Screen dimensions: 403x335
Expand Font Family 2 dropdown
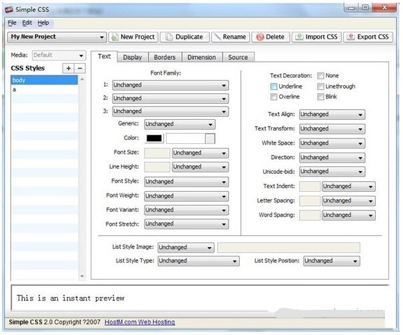(171, 99)
